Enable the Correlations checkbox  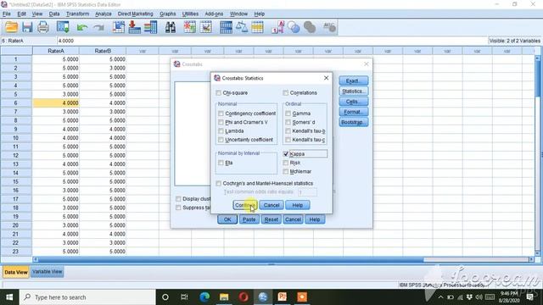285,92
